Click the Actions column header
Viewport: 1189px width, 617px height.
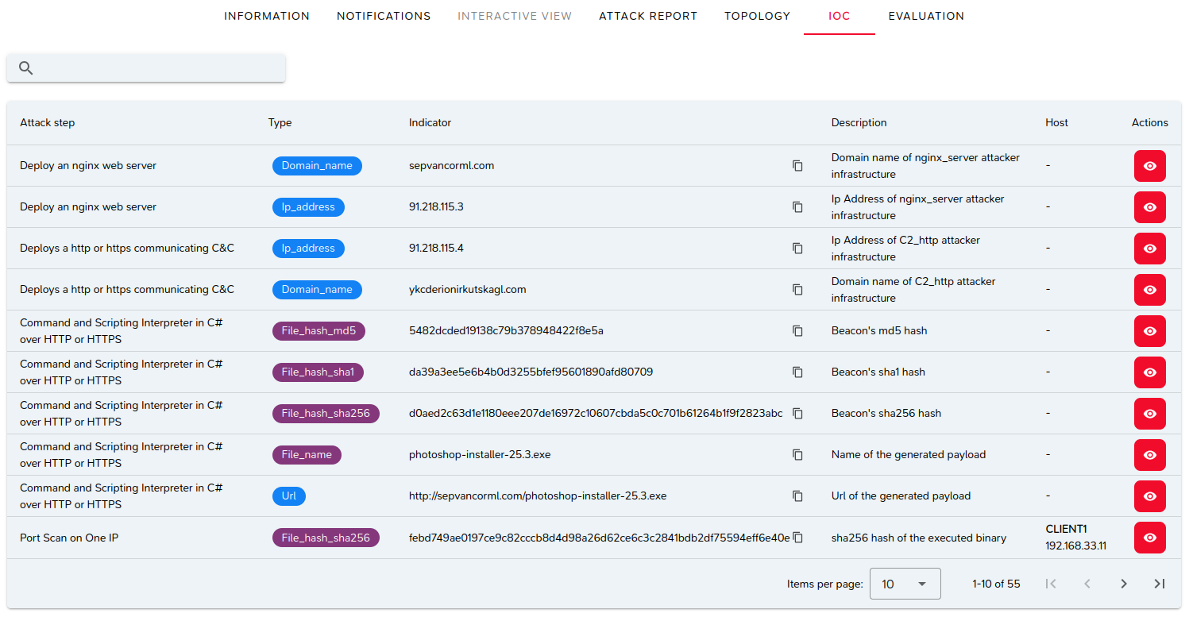click(x=1150, y=123)
